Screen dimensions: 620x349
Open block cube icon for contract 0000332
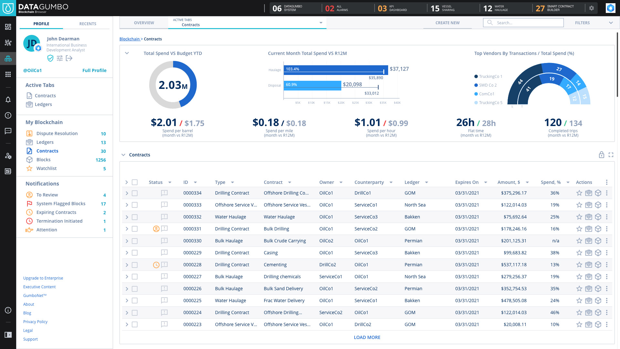point(598,217)
